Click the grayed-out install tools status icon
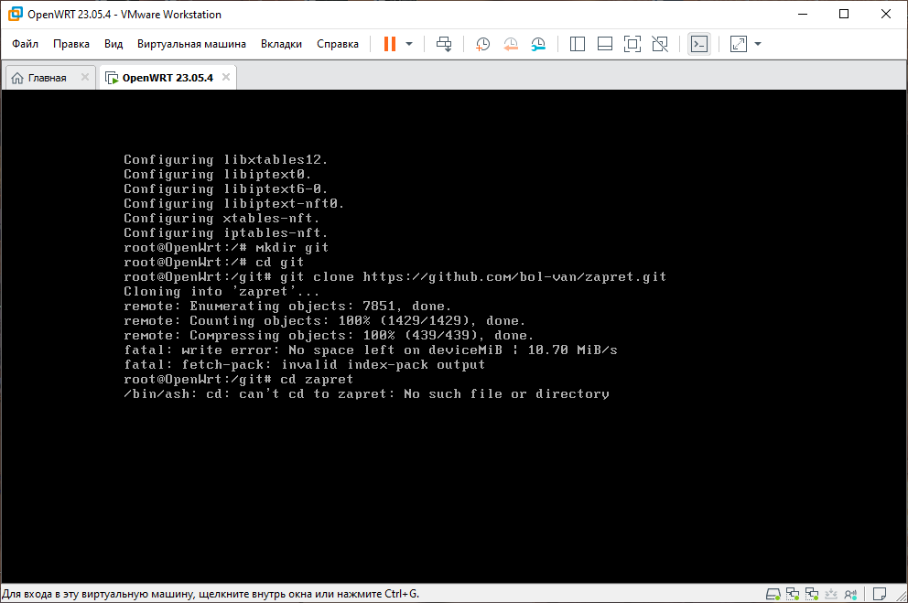This screenshot has width=908, height=603. click(x=831, y=594)
